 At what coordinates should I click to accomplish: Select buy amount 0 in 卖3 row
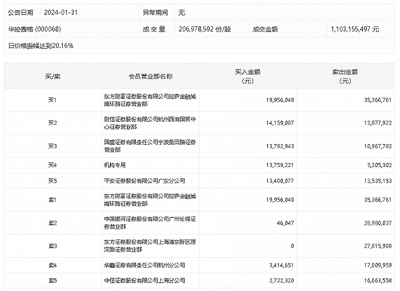[x=293, y=246]
